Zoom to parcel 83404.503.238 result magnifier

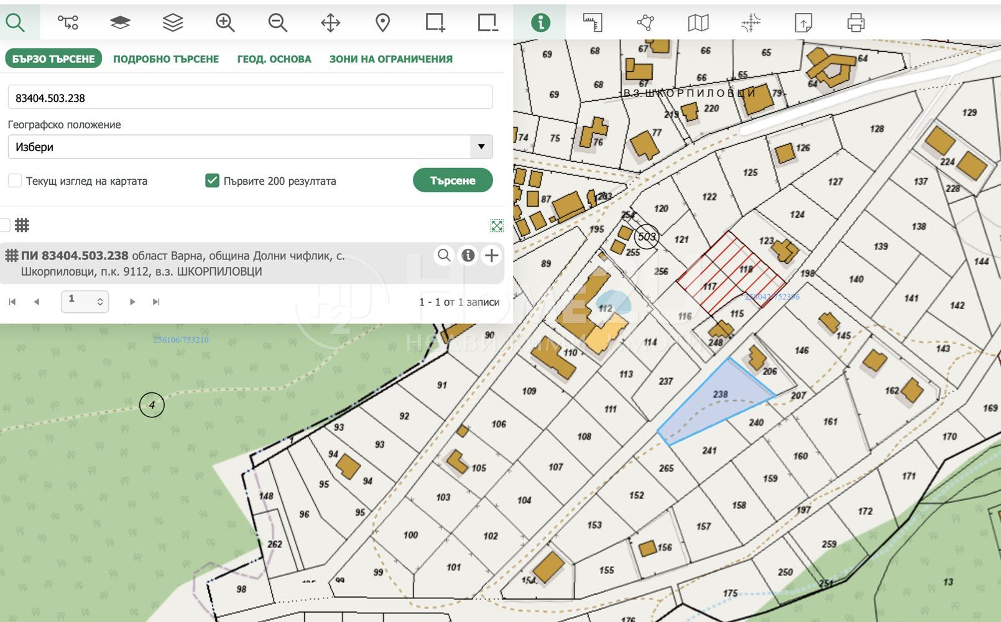444,255
